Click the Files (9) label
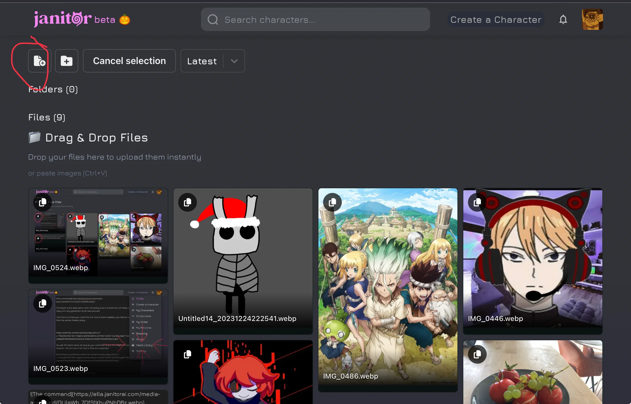This screenshot has width=631, height=404. (x=47, y=117)
